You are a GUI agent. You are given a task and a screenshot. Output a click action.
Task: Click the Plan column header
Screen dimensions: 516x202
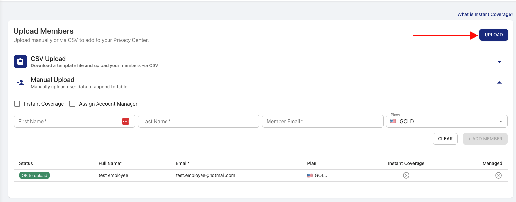312,163
